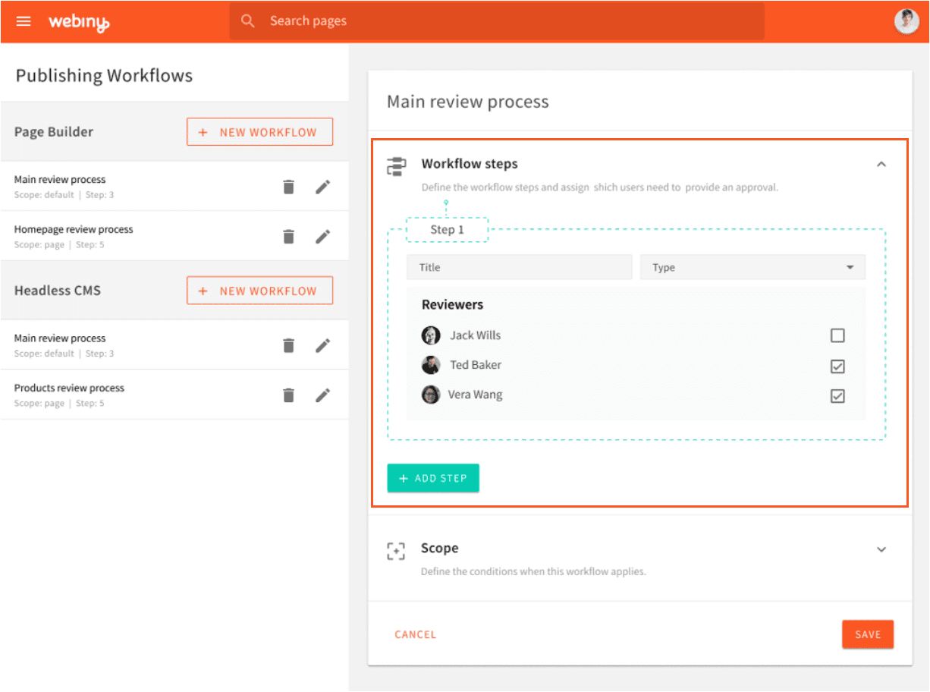Viewport: 930px width, 692px height.
Task: Check the Jack Wills reviewer checkbox
Action: (837, 335)
